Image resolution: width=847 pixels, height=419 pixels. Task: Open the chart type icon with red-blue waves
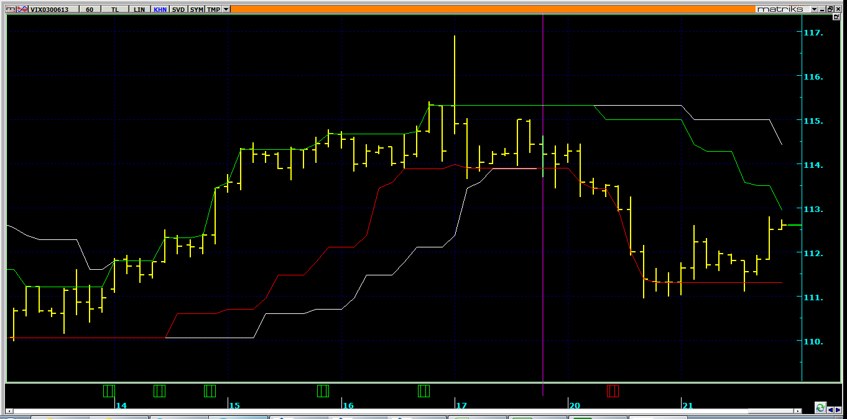[22, 9]
